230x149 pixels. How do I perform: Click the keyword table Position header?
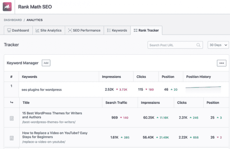[168, 77]
